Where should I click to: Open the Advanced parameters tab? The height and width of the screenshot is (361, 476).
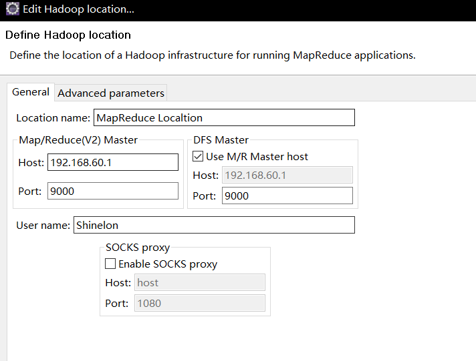111,93
